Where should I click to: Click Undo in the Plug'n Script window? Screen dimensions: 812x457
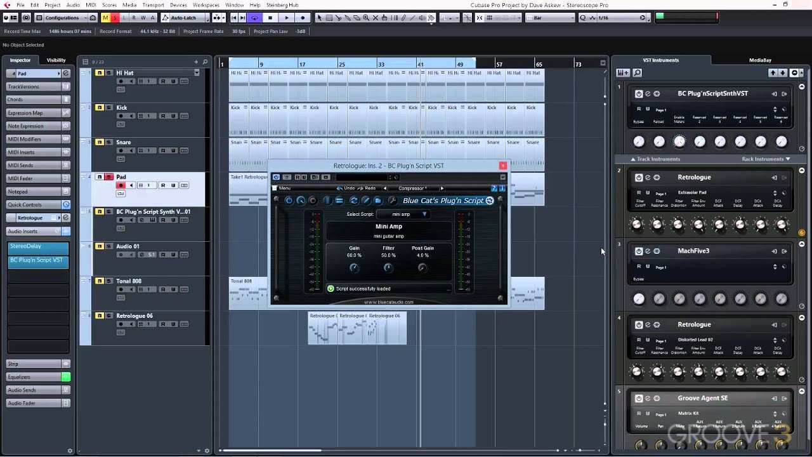click(x=346, y=189)
